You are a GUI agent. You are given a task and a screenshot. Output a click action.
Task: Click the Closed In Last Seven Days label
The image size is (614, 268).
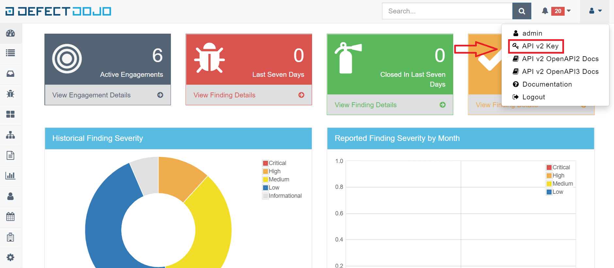point(413,79)
